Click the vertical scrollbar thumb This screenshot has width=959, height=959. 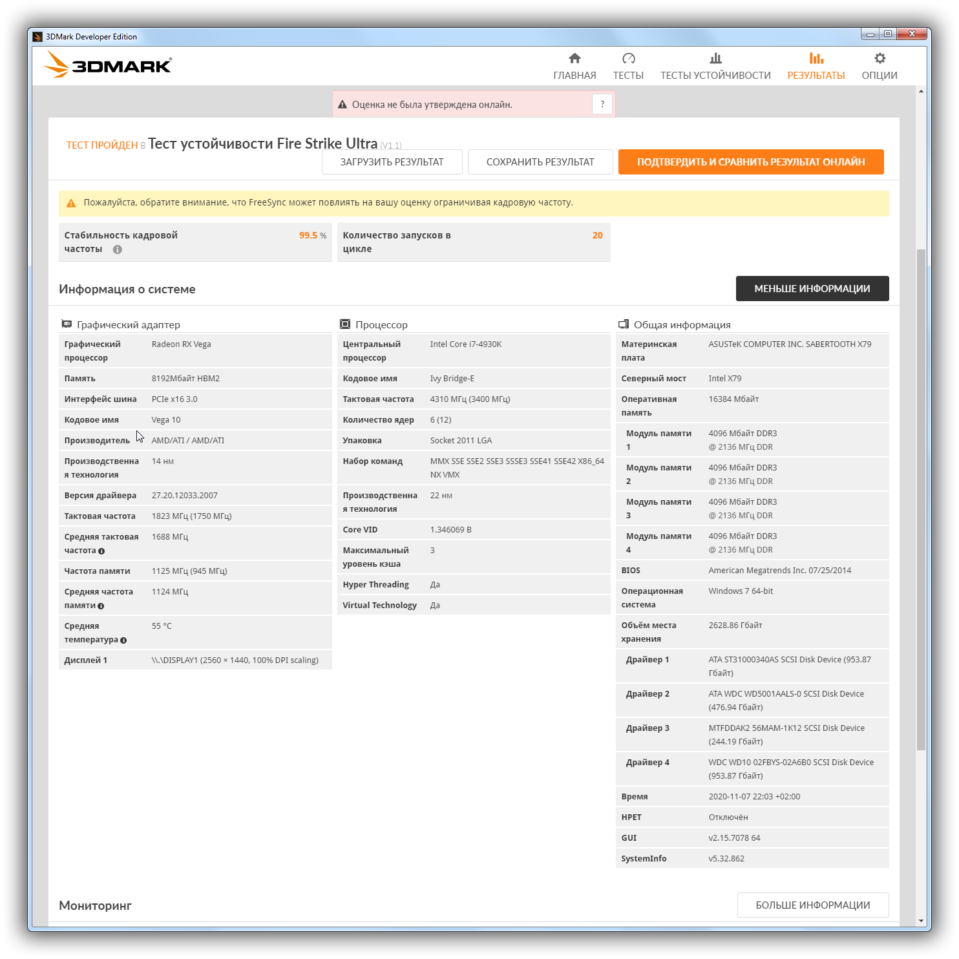click(921, 500)
